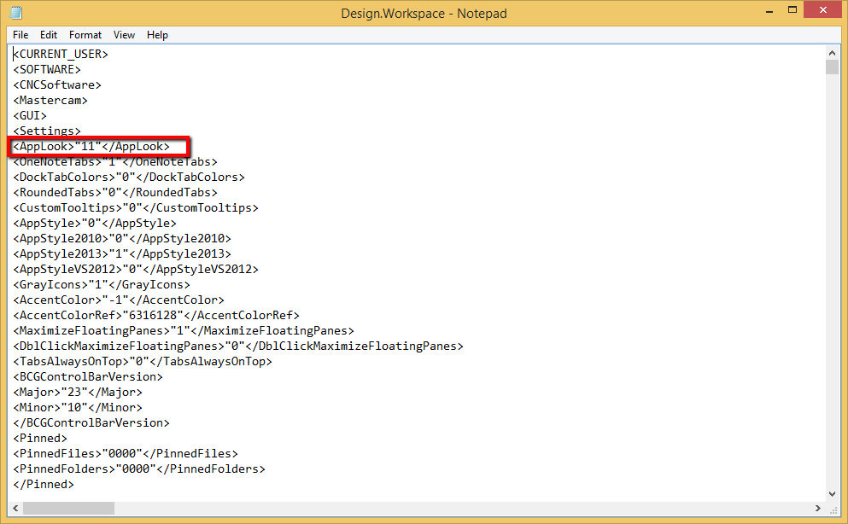848x524 pixels.
Task: Click the AppStyle2013 "1" line
Action: (x=122, y=254)
